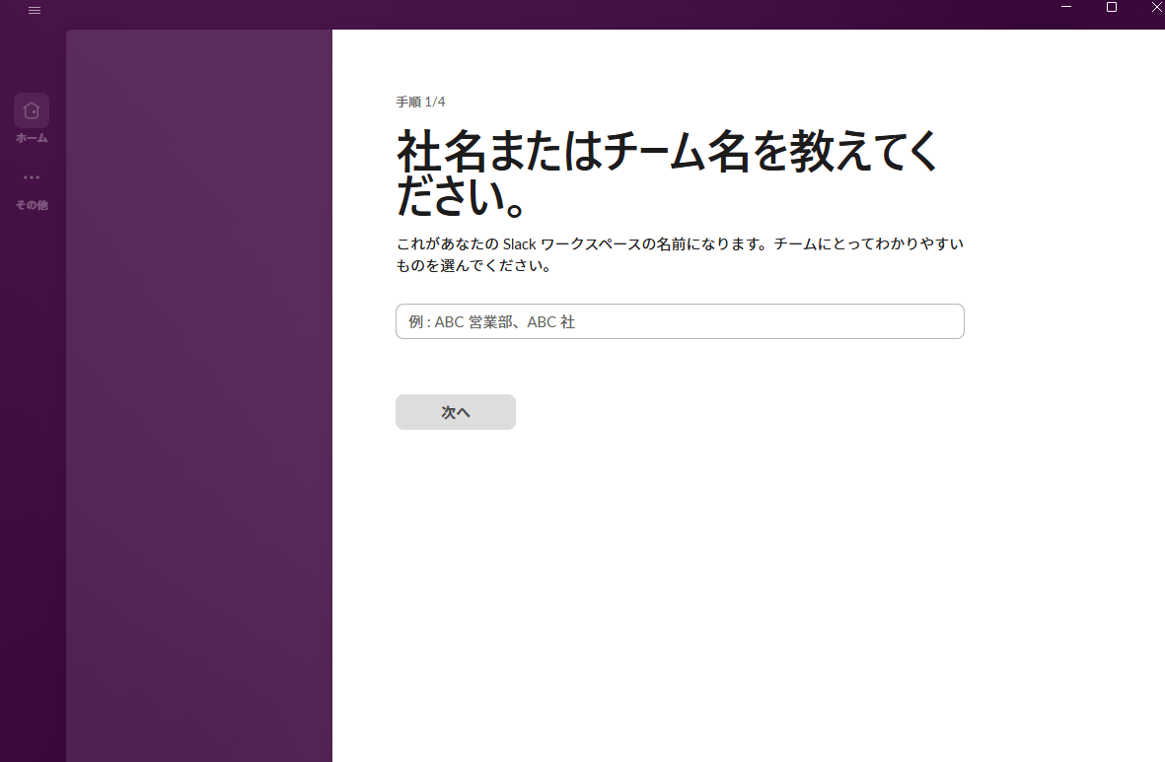Click the heading's second line ださい。

click(460, 199)
